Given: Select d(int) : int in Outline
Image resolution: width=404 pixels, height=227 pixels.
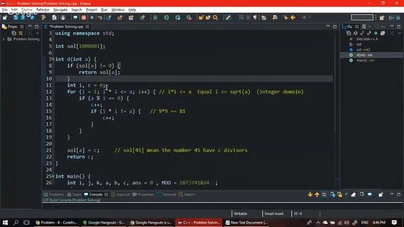Looking at the screenshot, I should point(364,55).
